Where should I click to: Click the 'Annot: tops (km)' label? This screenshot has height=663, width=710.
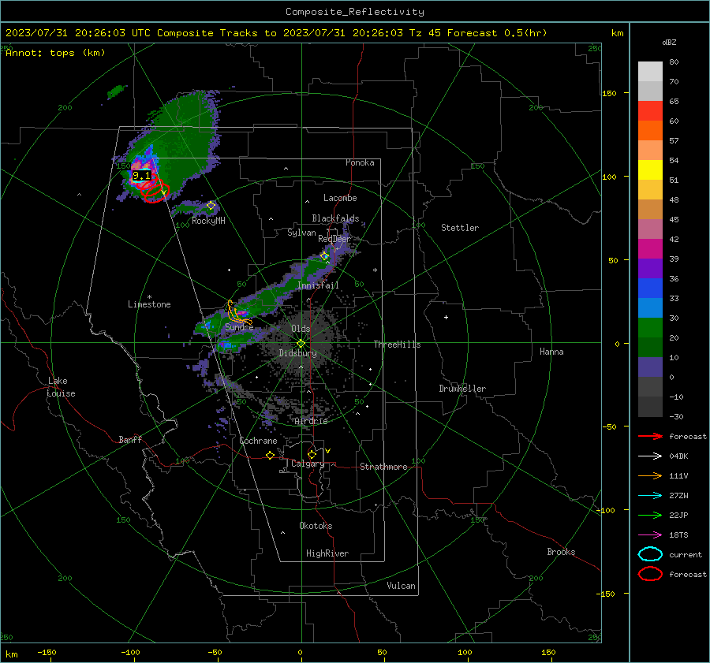pyautogui.click(x=55, y=53)
